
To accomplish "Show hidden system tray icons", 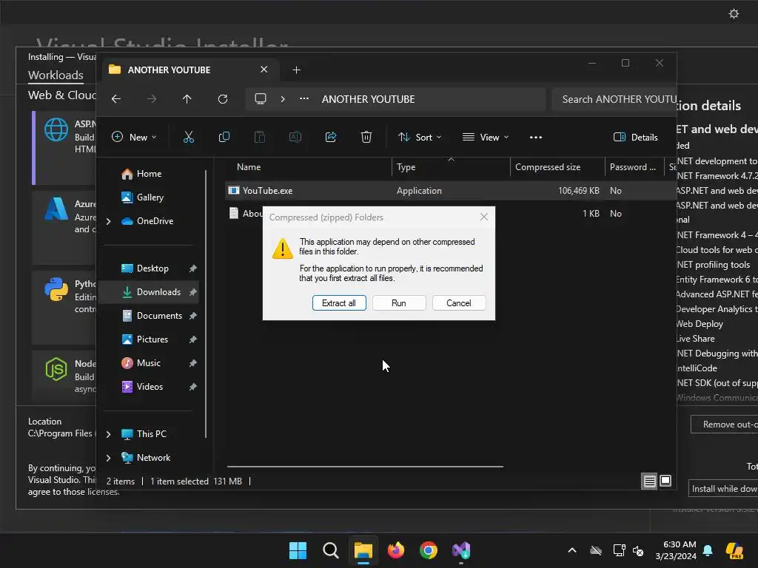I will pyautogui.click(x=572, y=550).
